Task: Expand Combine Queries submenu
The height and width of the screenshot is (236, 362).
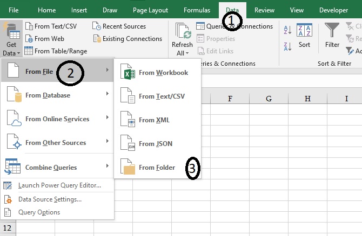Action: (57, 166)
